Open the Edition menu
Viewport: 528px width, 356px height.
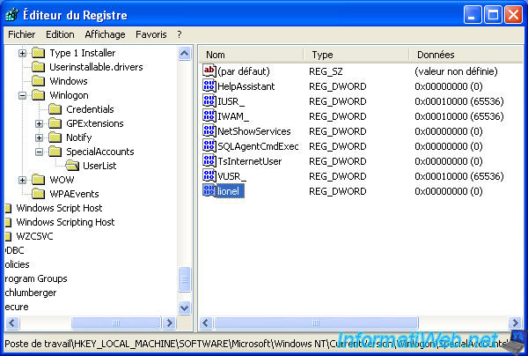click(x=60, y=34)
